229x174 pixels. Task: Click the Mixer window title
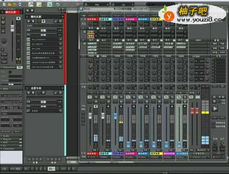(x=87, y=9)
